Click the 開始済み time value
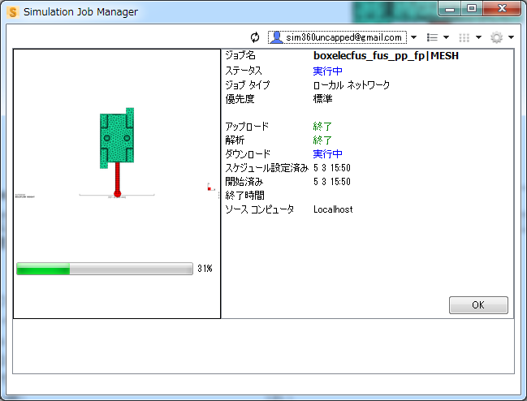 [x=332, y=181]
